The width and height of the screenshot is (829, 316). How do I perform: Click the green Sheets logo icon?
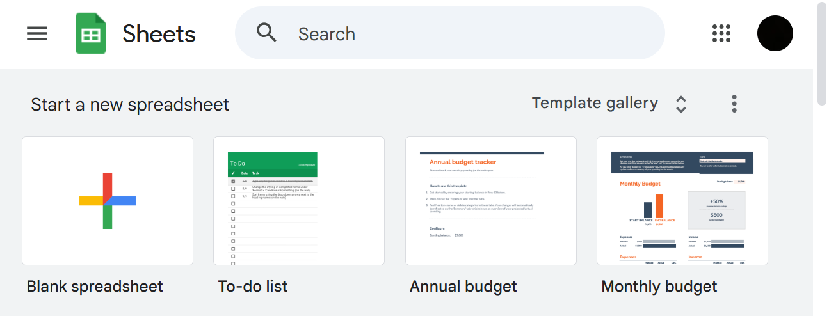point(91,33)
